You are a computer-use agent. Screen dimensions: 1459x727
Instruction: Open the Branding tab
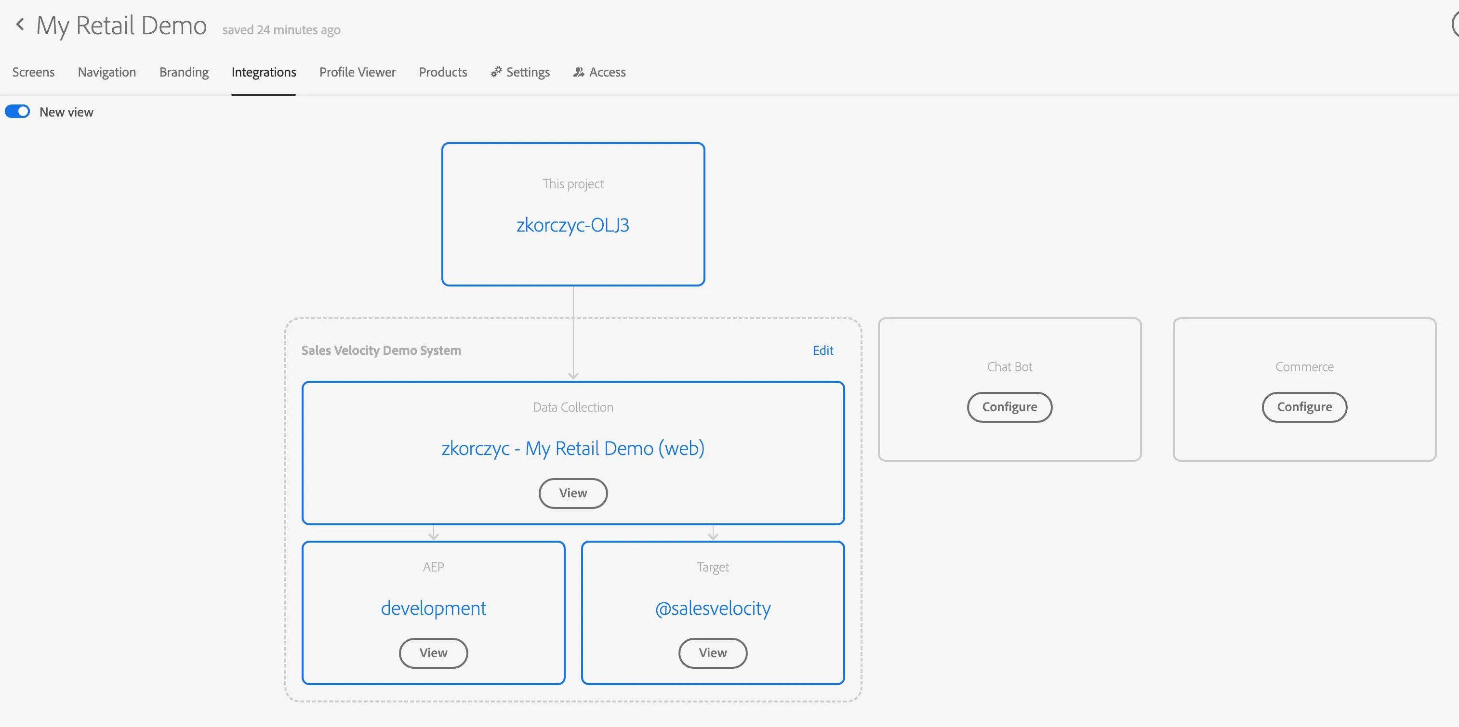[x=184, y=72]
